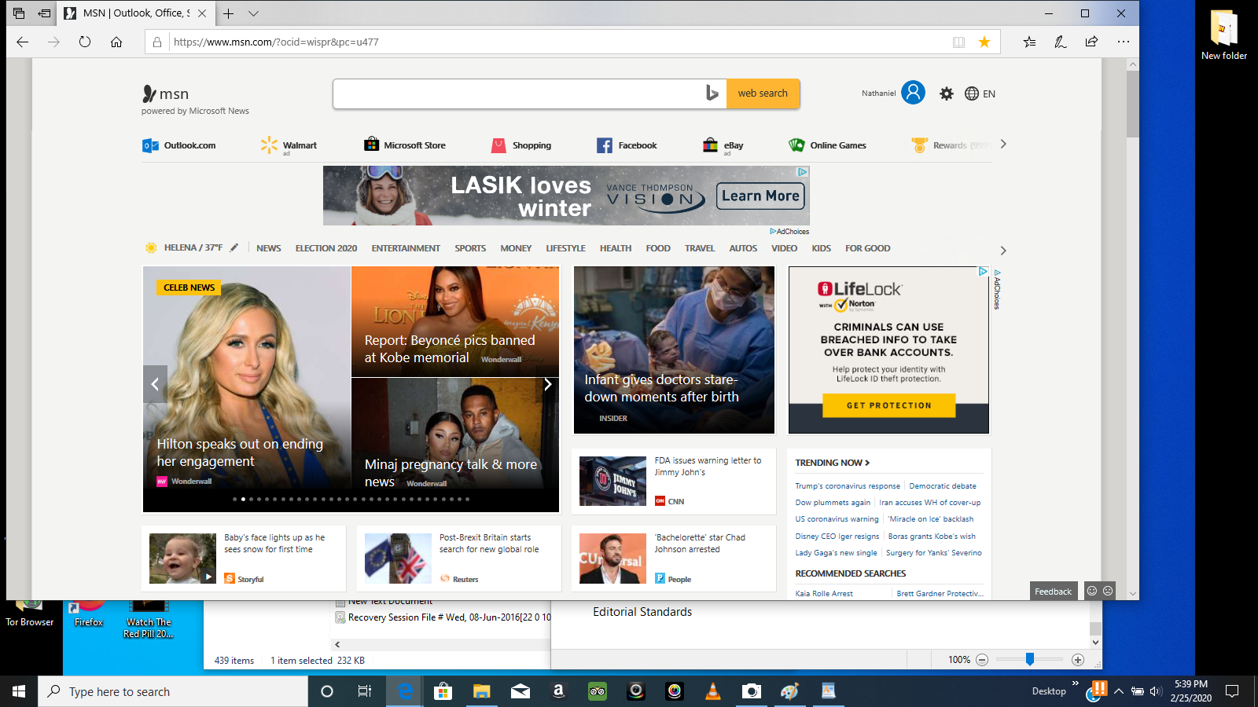This screenshot has width=1258, height=707.
Task: Open the Favorites hub list icon
Action: 1029,42
